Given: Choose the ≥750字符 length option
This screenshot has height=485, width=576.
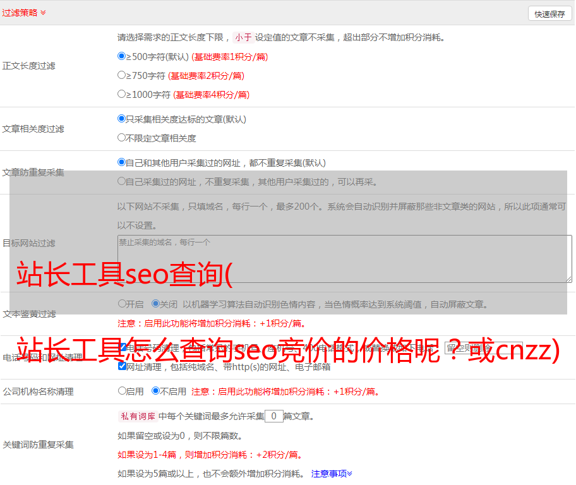Looking at the screenshot, I should click(x=122, y=75).
